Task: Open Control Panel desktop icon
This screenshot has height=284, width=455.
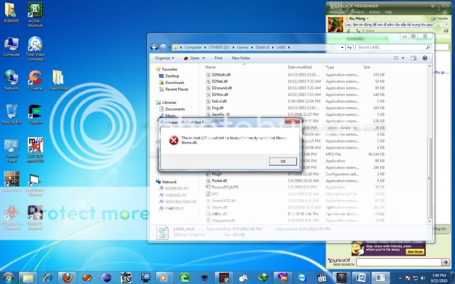Action: point(12,150)
